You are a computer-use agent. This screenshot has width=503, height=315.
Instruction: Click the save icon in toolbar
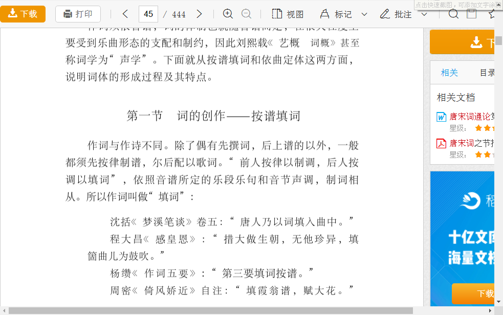tap(472, 14)
